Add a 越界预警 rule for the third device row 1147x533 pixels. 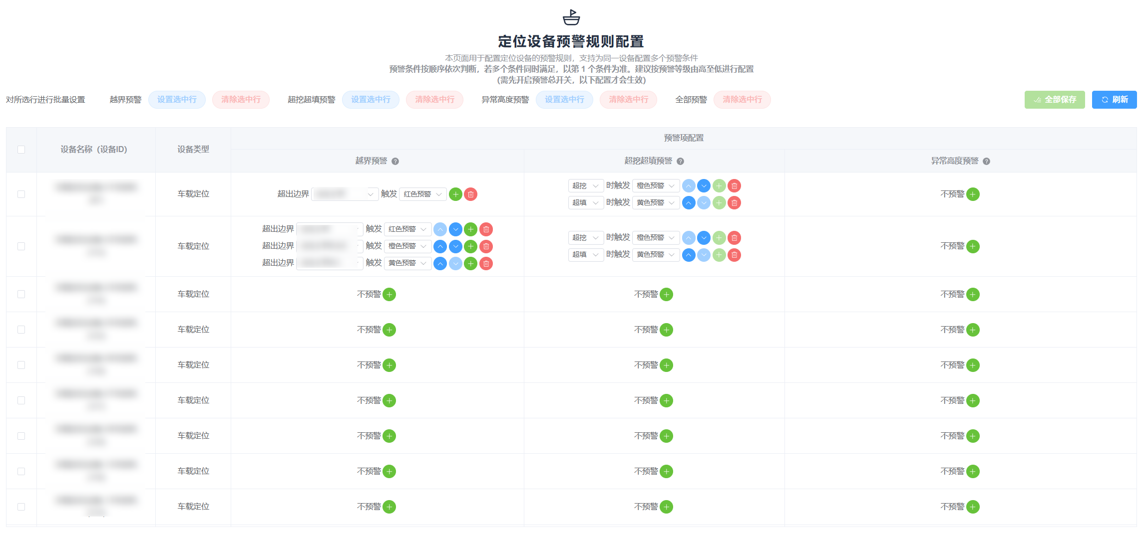[390, 294]
